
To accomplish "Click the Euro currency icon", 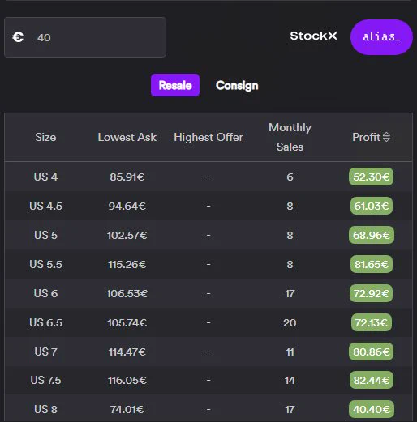I will click(18, 37).
